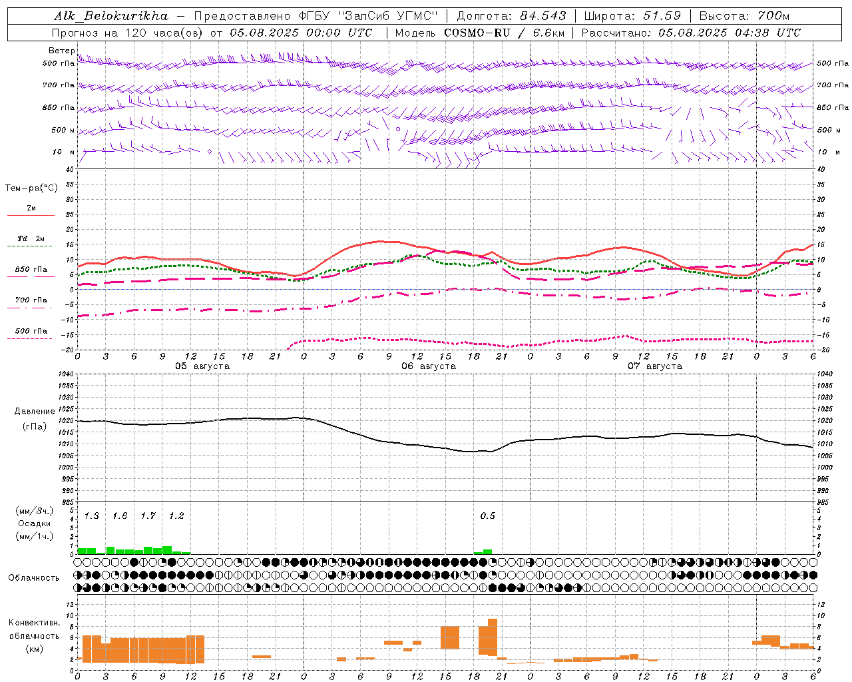Click the "850 гПа" temperature legend entry

pyautogui.click(x=31, y=270)
